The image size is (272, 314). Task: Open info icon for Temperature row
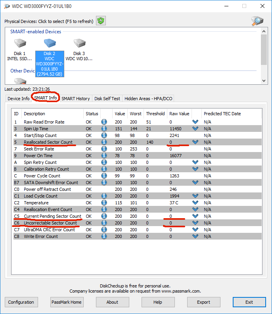(104, 203)
